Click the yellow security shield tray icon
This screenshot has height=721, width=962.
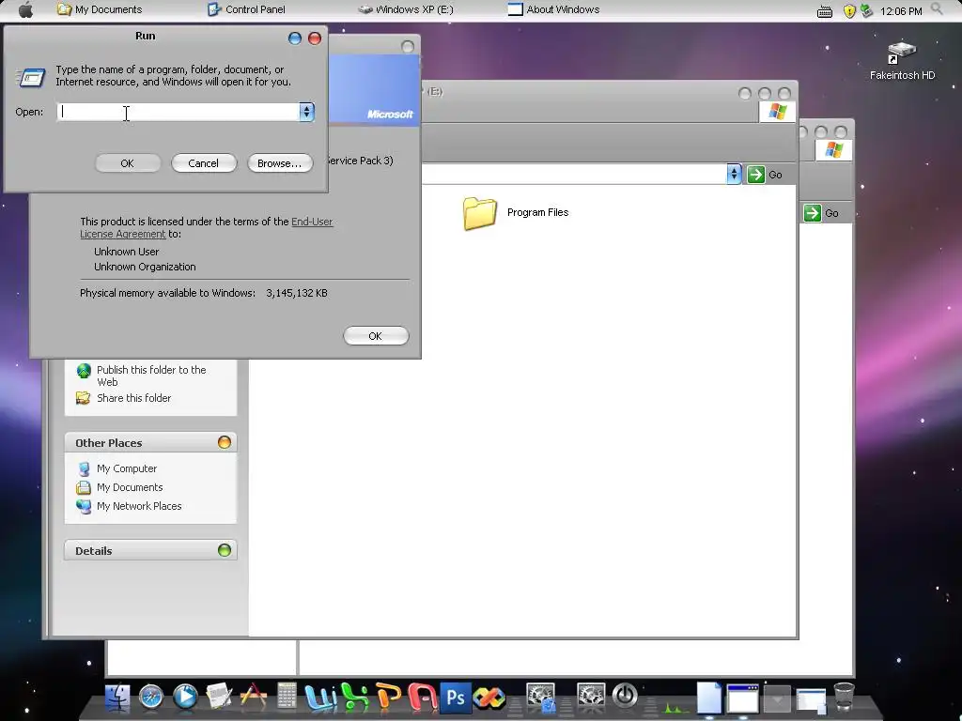point(849,11)
